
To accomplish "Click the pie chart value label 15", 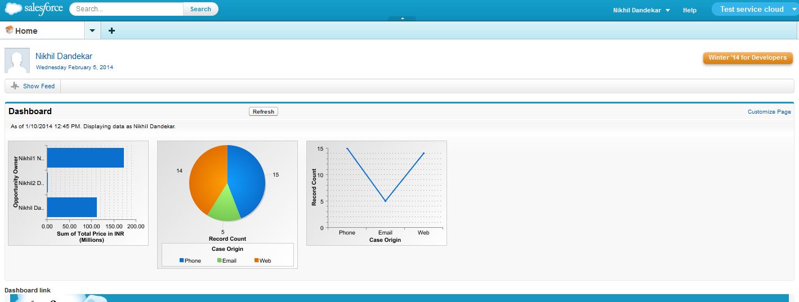I will click(x=276, y=175).
